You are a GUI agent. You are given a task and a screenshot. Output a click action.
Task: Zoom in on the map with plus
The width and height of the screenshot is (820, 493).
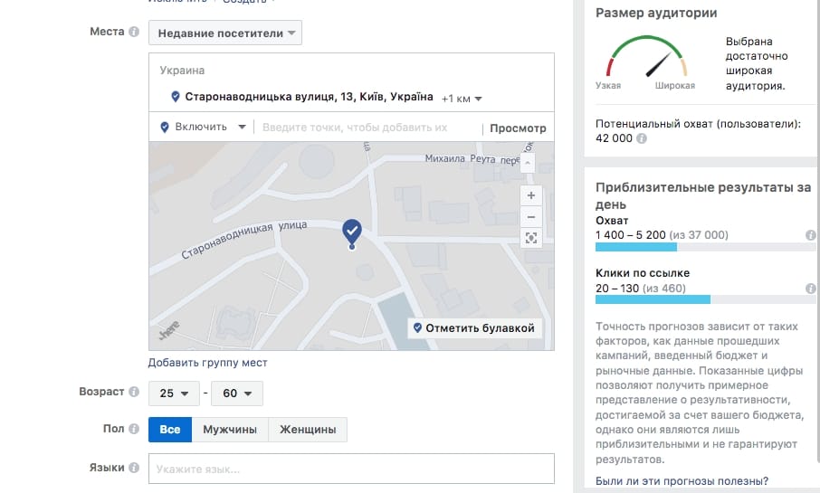click(x=531, y=195)
